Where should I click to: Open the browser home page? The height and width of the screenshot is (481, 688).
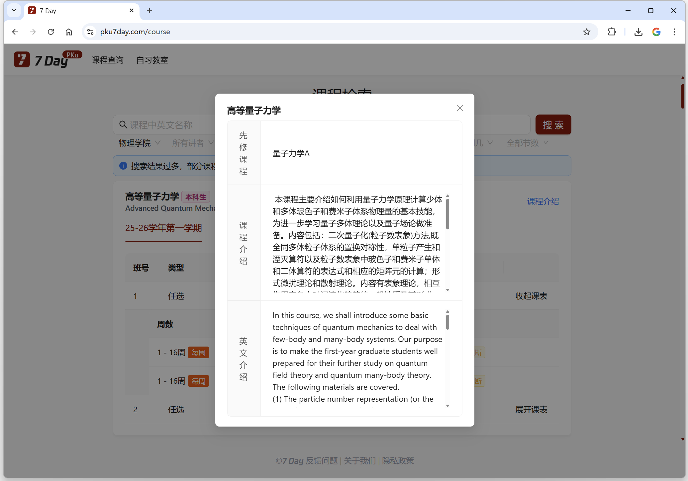tap(69, 32)
